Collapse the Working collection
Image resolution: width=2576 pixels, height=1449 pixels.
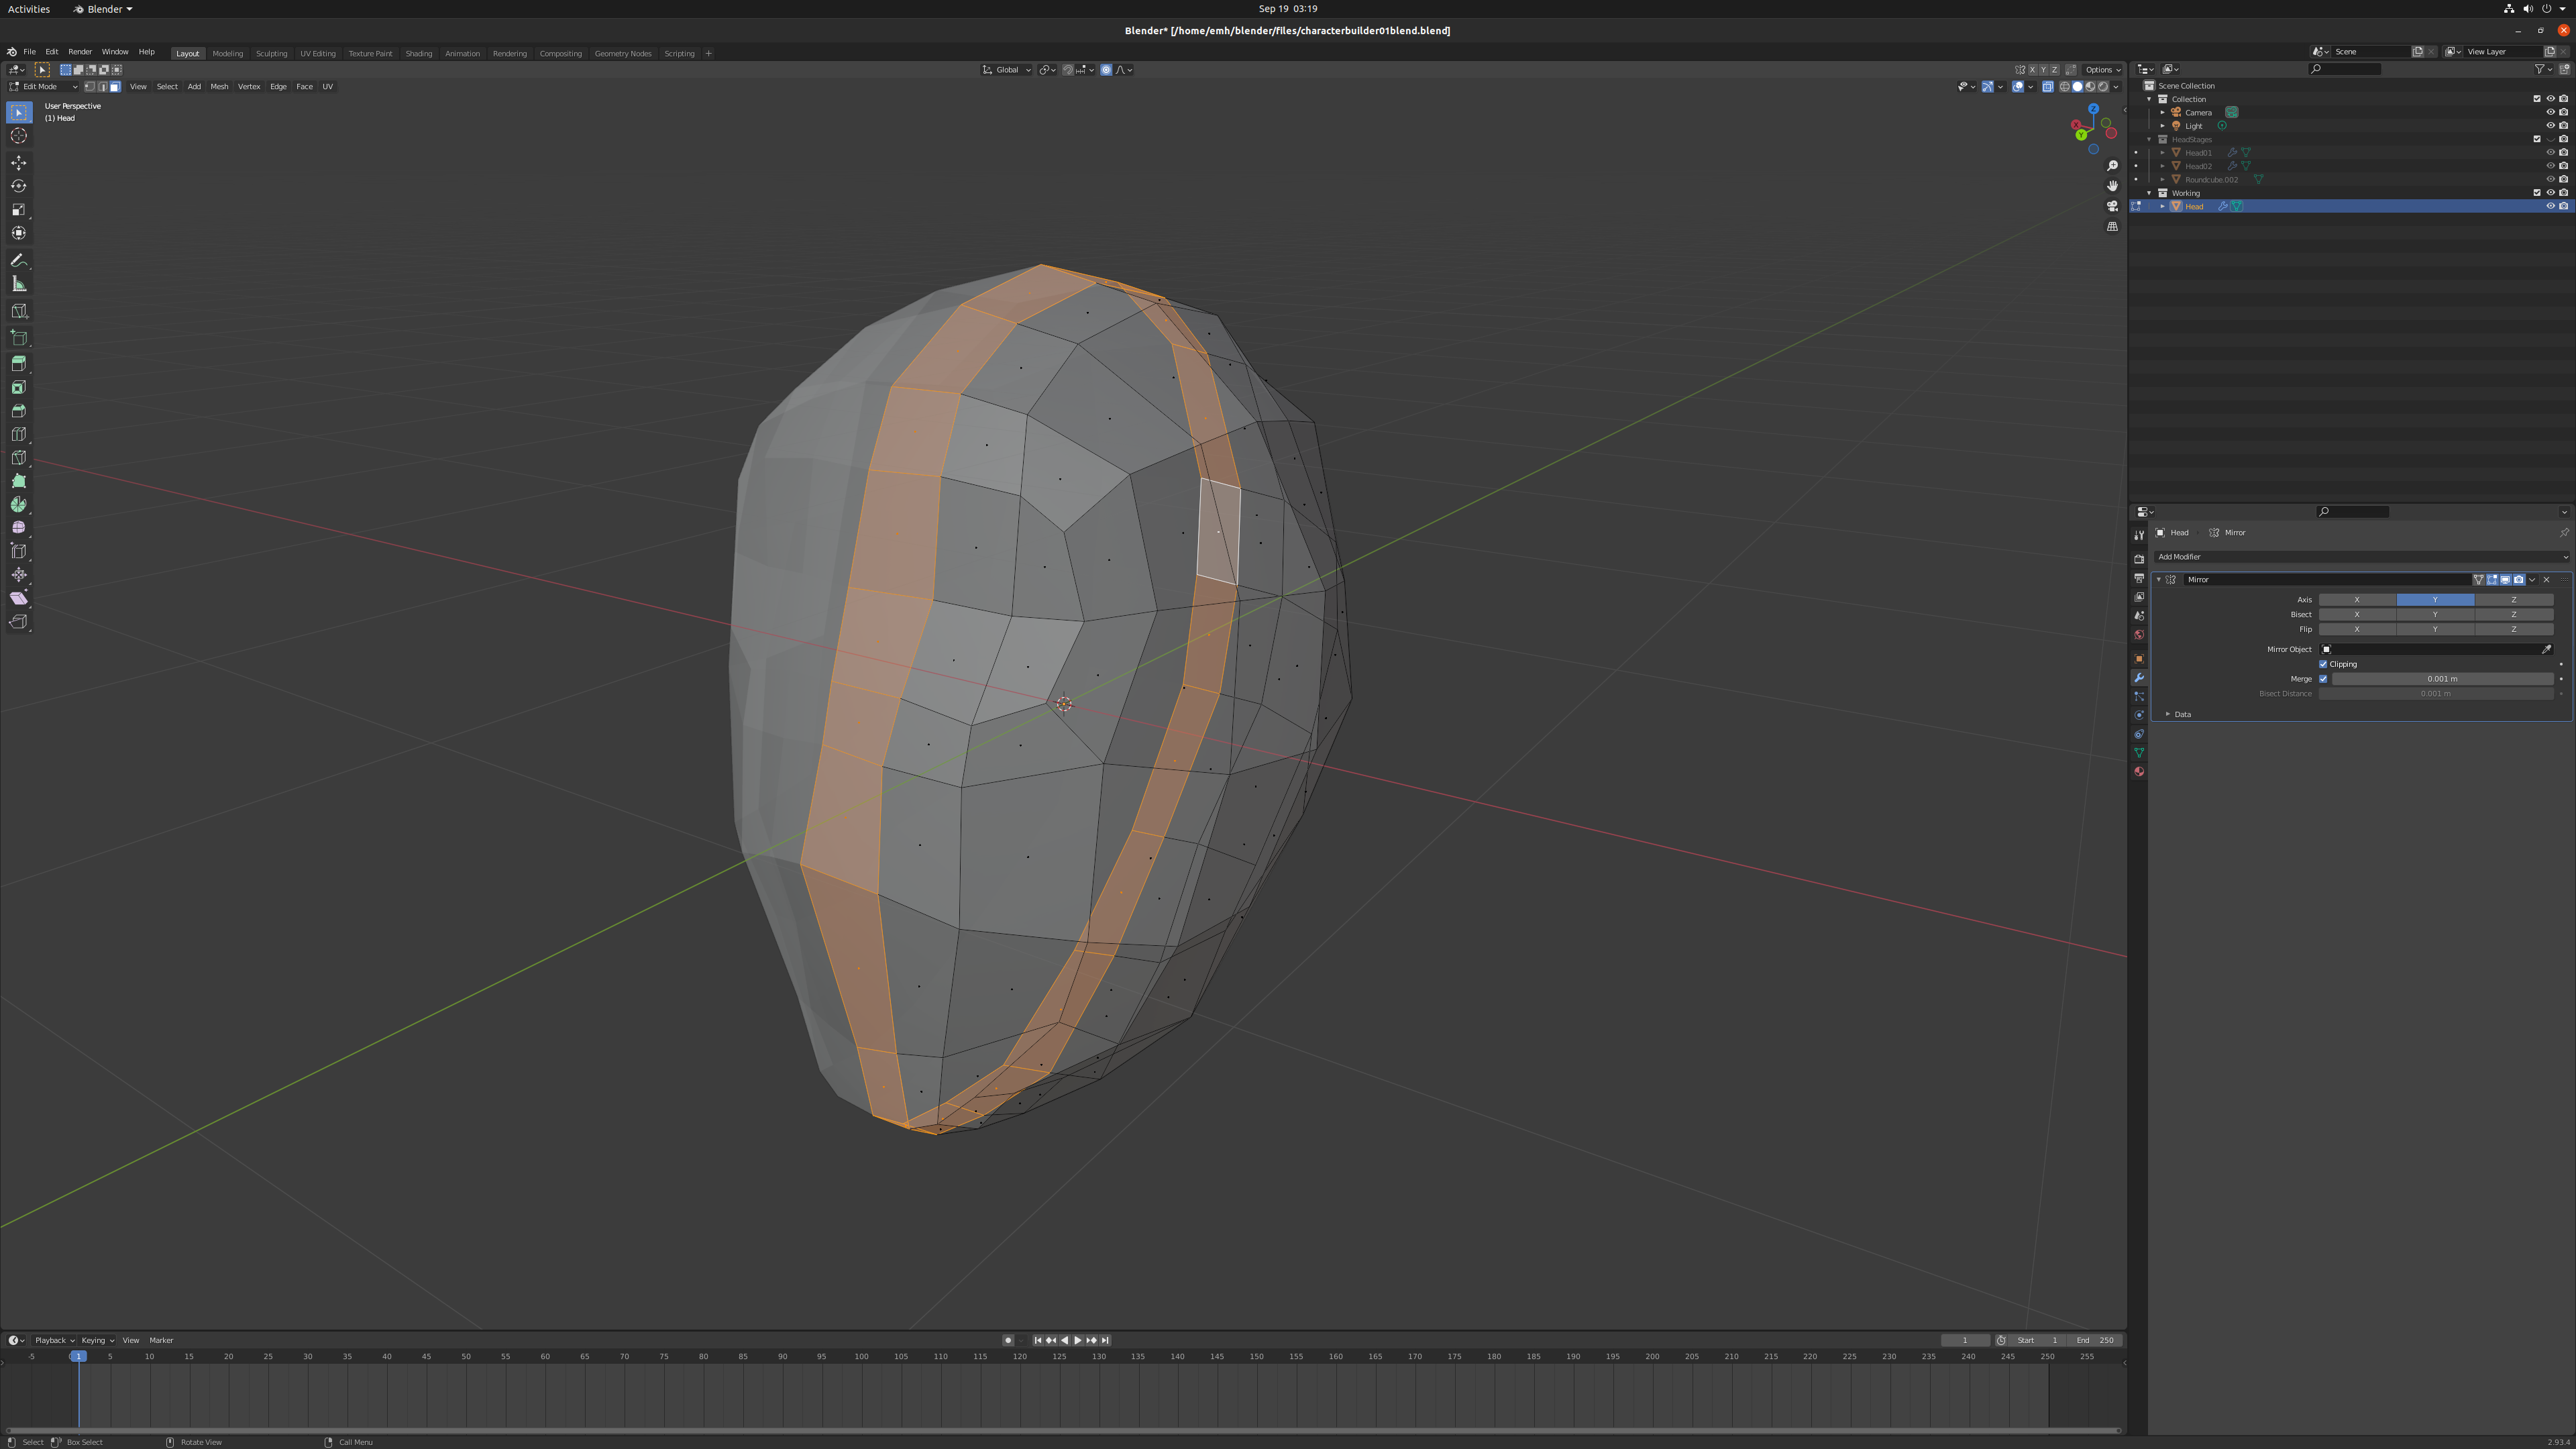point(2149,193)
